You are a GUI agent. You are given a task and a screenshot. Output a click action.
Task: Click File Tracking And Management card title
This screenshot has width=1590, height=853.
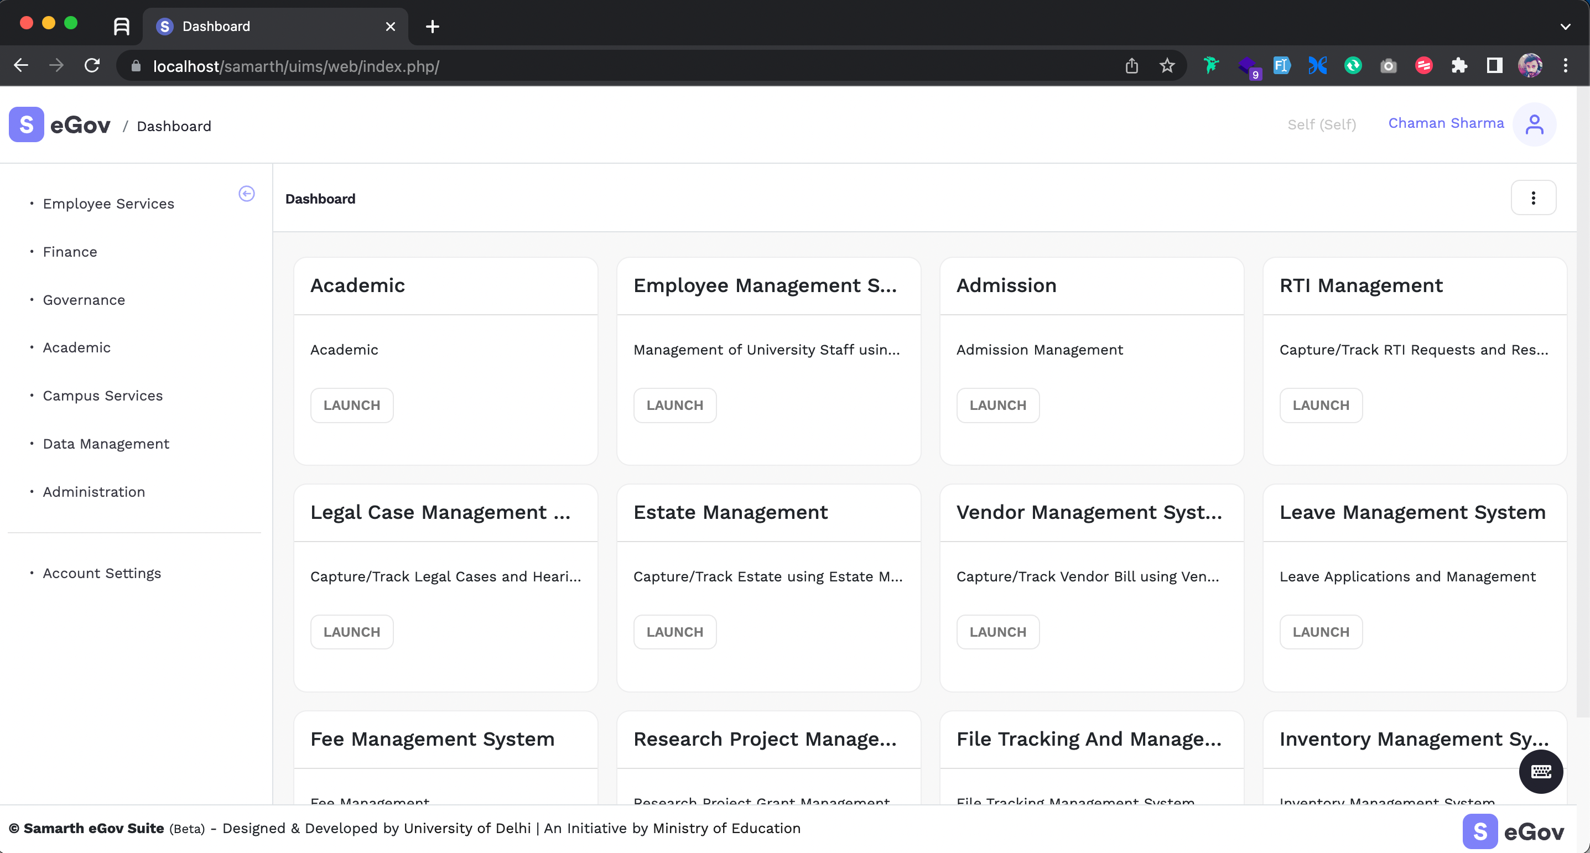point(1089,739)
